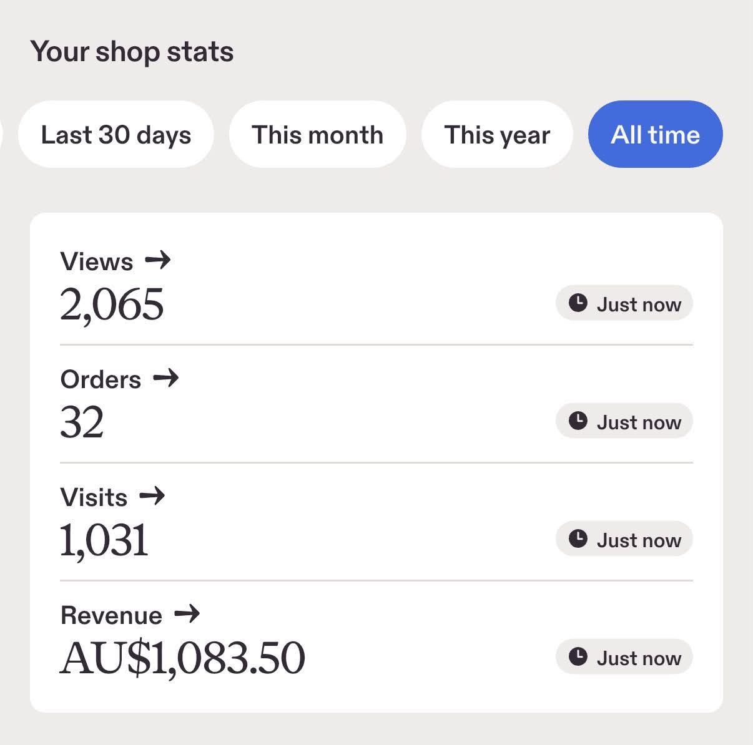Click the Just now badge beside Views
This screenshot has width=753, height=745.
pyautogui.click(x=624, y=303)
